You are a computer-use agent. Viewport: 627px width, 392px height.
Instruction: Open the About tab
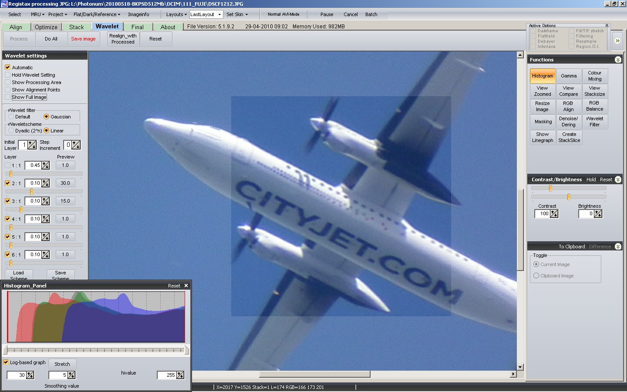point(168,27)
